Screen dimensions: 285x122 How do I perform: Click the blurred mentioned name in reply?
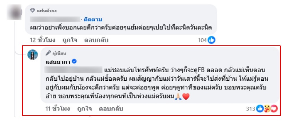pos(74,70)
